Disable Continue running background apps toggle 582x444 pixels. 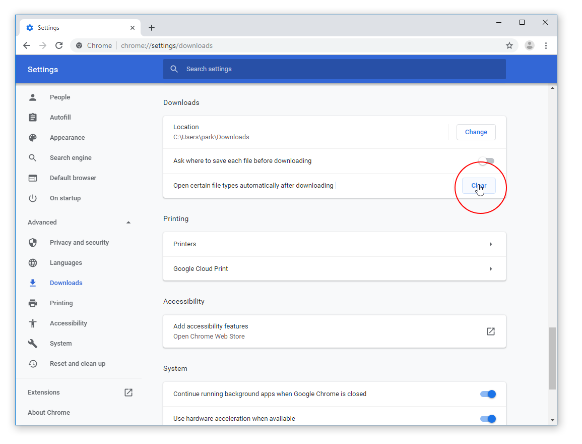[488, 394]
